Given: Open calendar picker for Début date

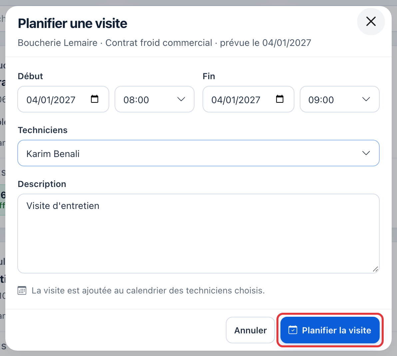Looking at the screenshot, I should pyautogui.click(x=95, y=99).
